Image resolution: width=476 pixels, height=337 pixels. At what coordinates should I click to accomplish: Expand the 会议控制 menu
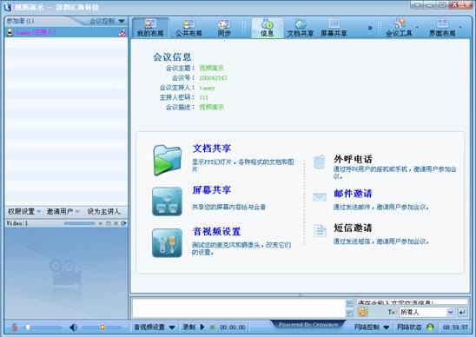coord(107,21)
